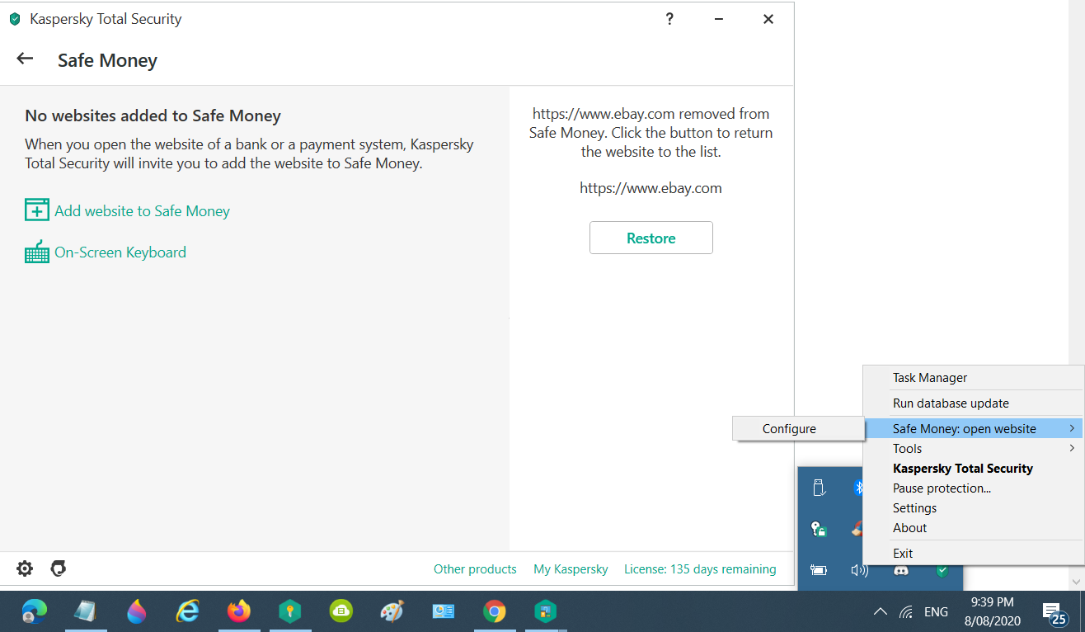Open the On-Screen Keyboard link

click(106, 252)
